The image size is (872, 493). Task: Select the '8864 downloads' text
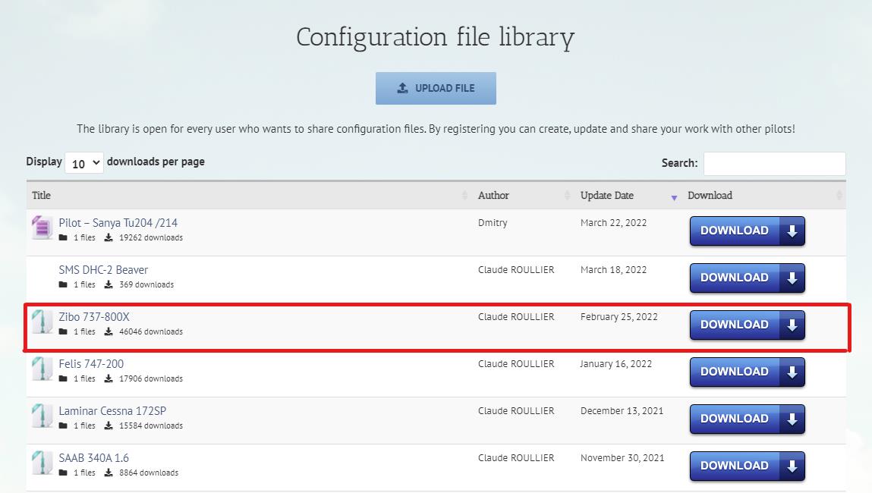(149, 473)
